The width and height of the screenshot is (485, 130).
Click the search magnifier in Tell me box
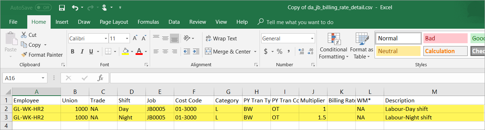(261, 22)
